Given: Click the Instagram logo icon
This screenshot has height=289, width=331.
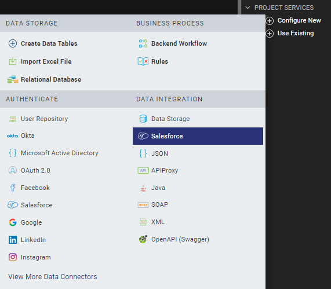Looking at the screenshot, I should (x=13, y=257).
